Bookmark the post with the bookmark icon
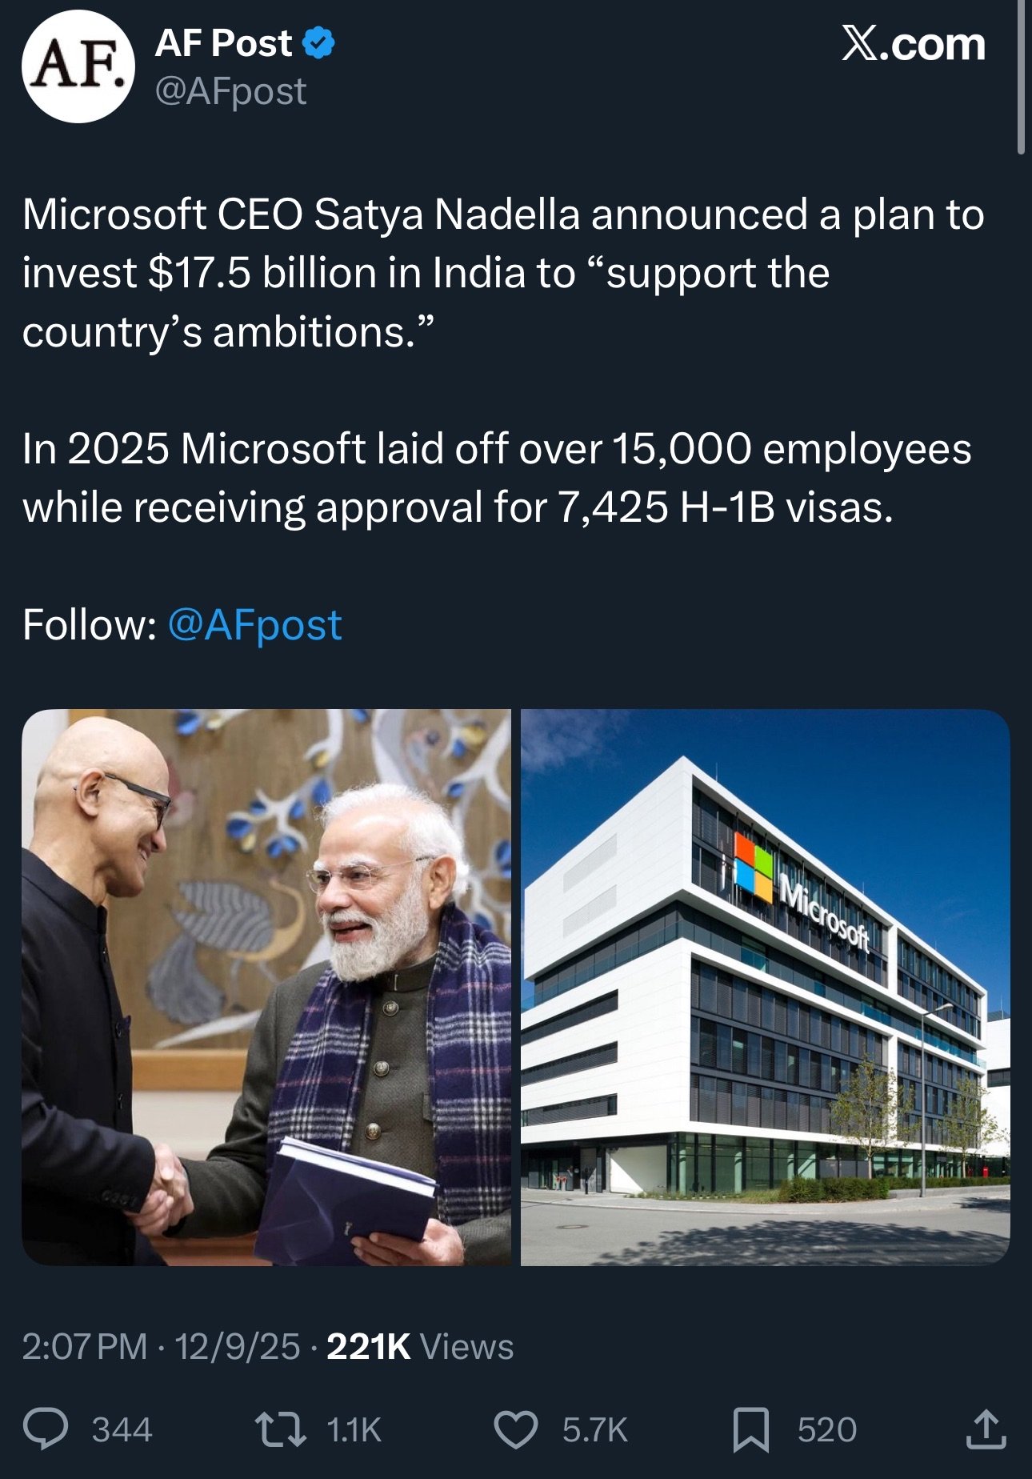The height and width of the screenshot is (1479, 1032). (751, 1430)
